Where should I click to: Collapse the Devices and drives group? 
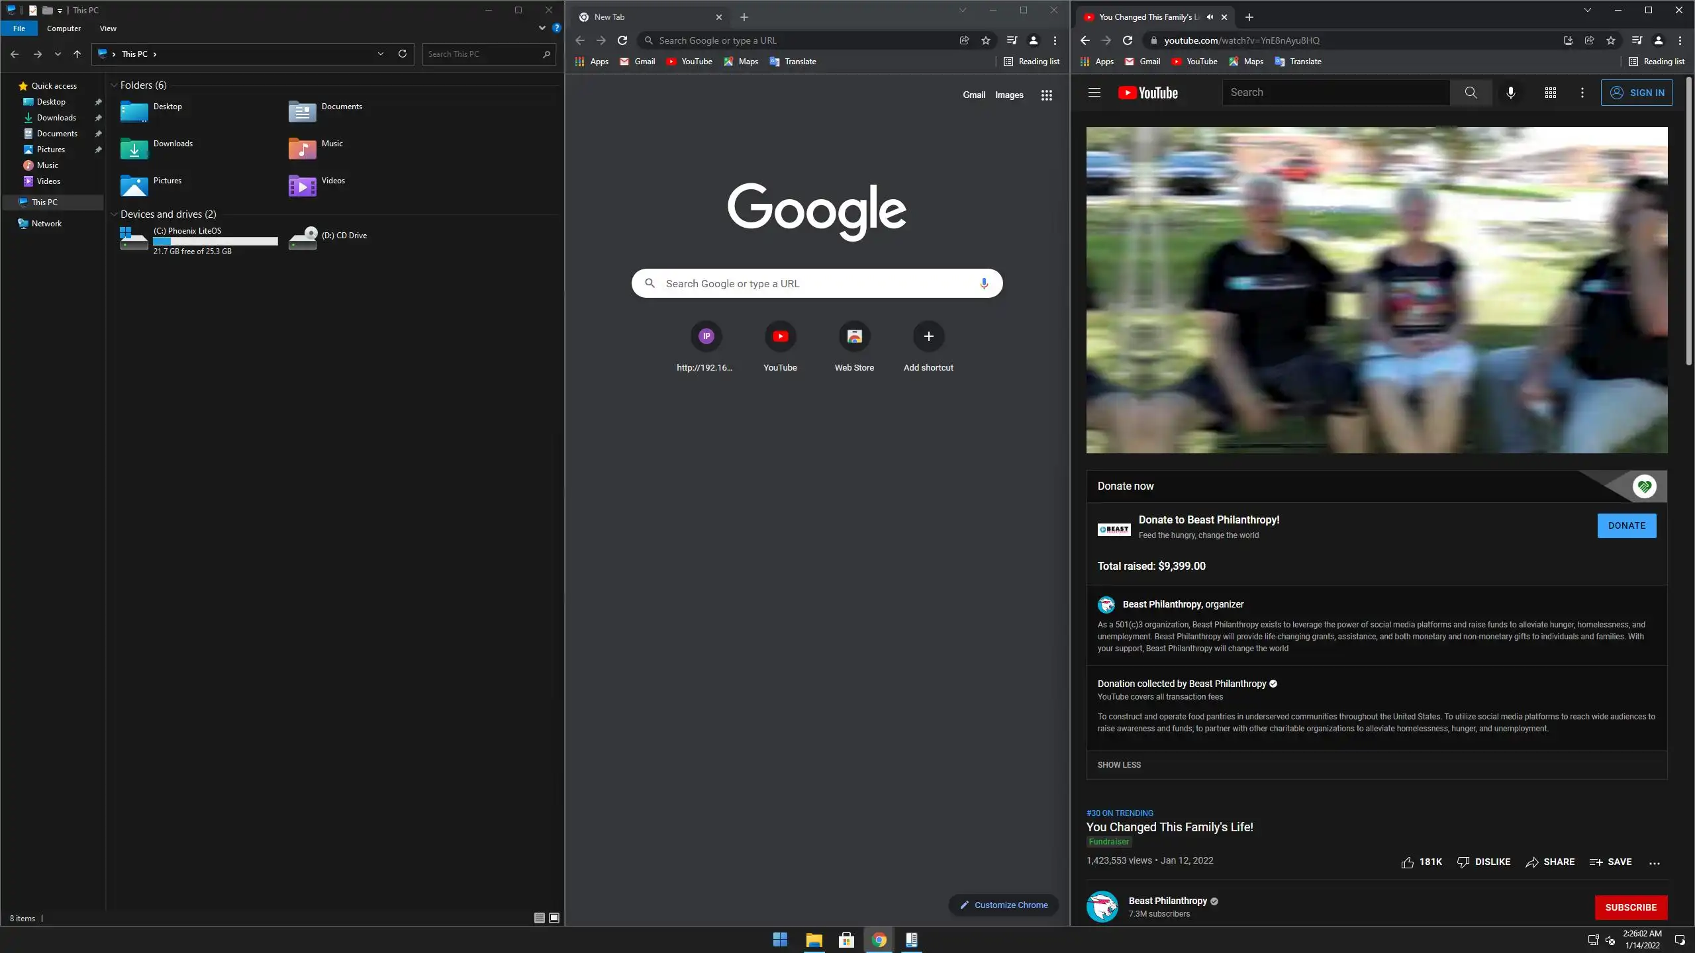point(114,214)
